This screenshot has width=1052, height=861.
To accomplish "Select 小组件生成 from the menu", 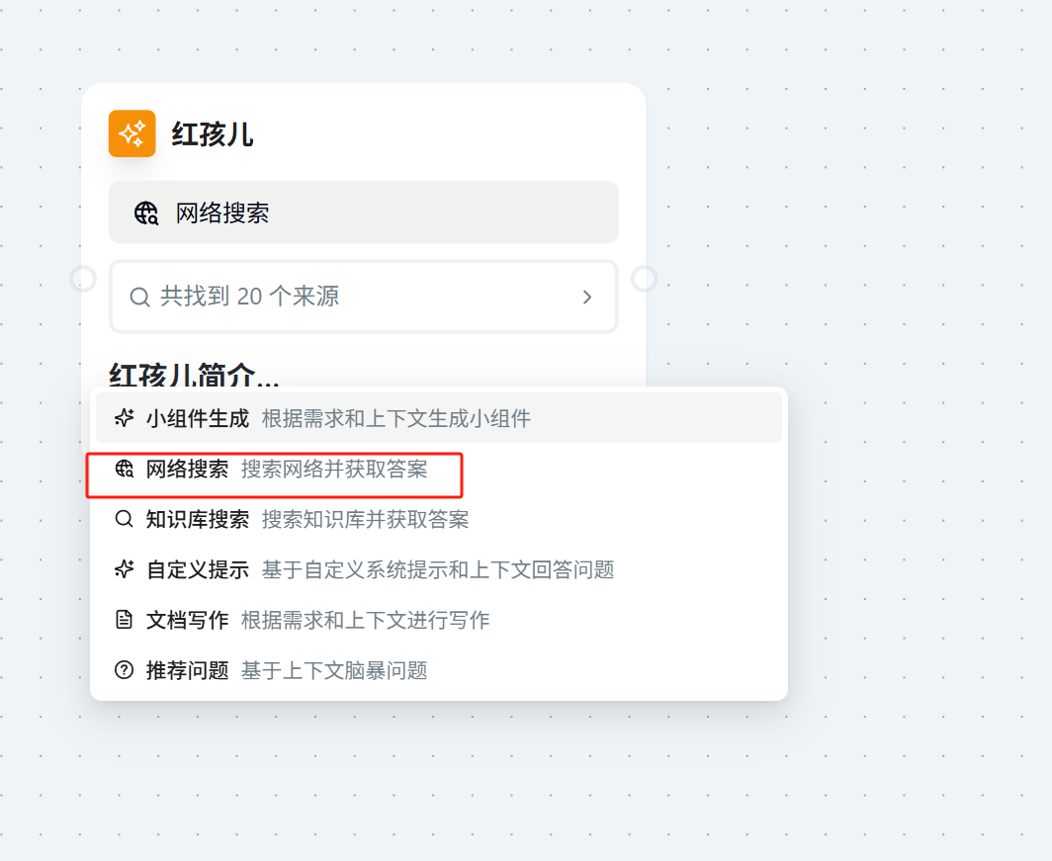I will [x=198, y=418].
